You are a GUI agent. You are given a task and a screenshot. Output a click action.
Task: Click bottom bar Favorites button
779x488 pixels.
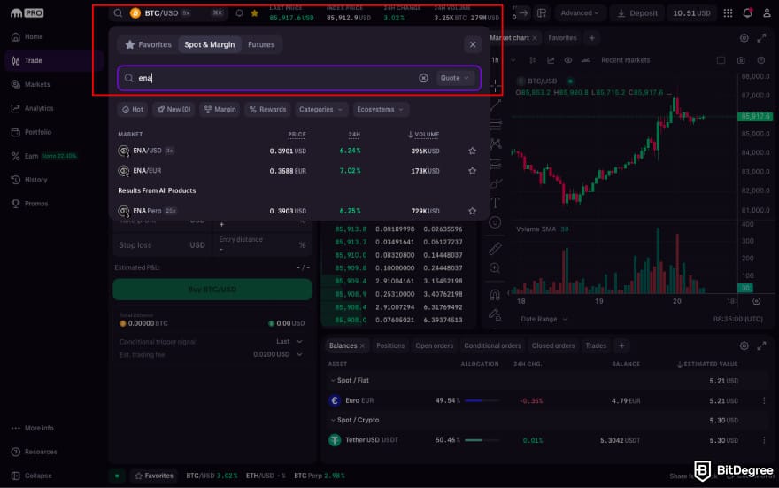154,476
